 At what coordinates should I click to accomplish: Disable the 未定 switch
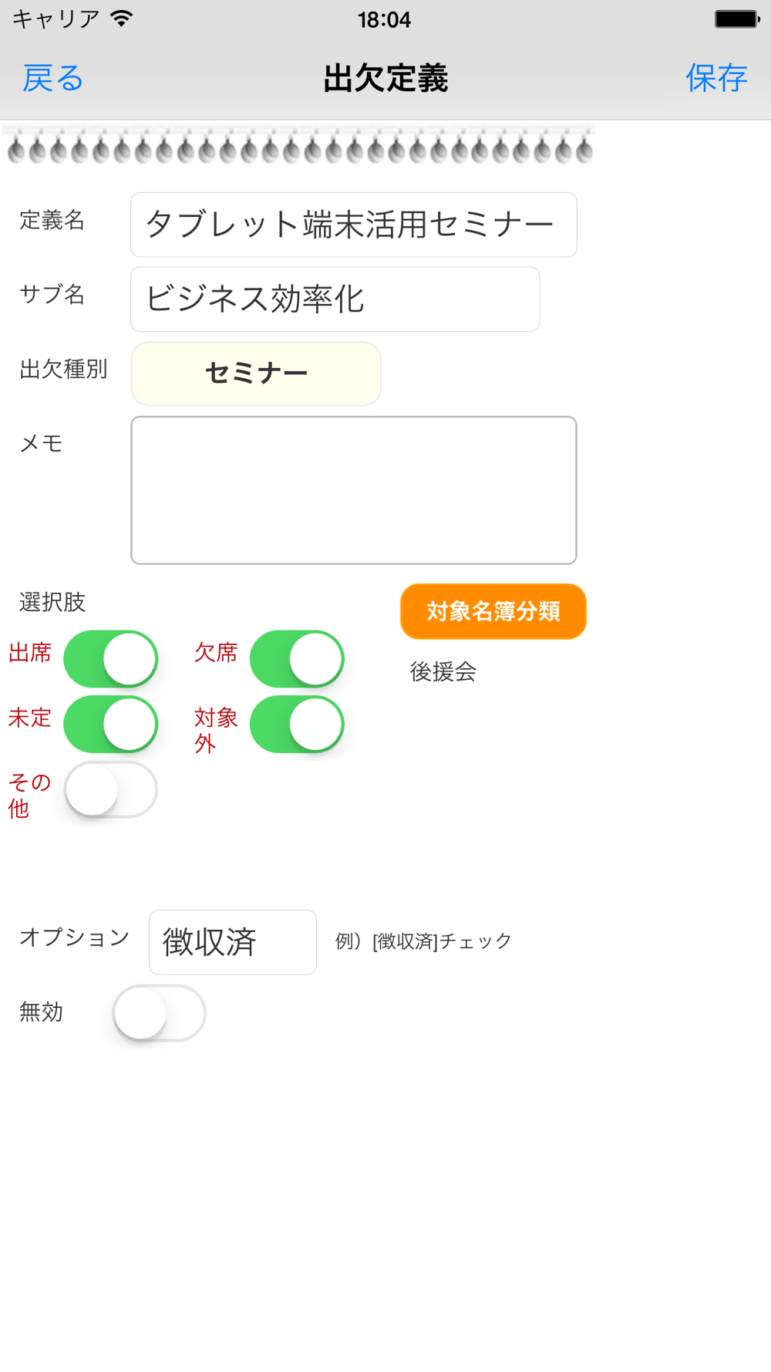(x=111, y=724)
